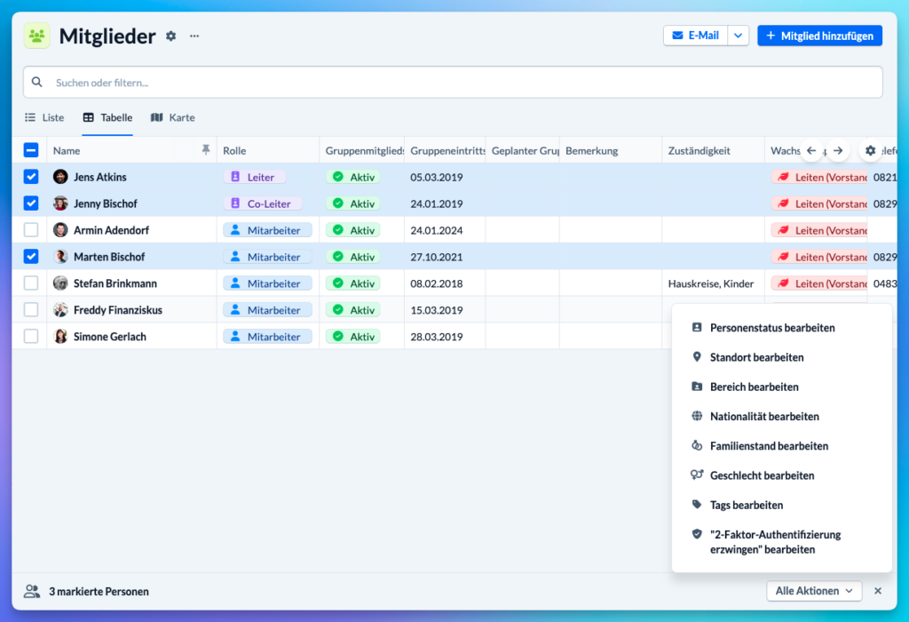Toggle the select-all header checkbox
This screenshot has width=909, height=622.
31,150
